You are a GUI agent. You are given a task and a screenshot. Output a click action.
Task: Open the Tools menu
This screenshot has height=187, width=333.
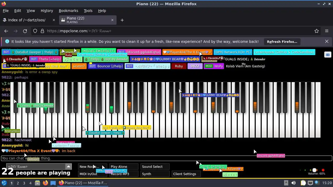coord(88,11)
